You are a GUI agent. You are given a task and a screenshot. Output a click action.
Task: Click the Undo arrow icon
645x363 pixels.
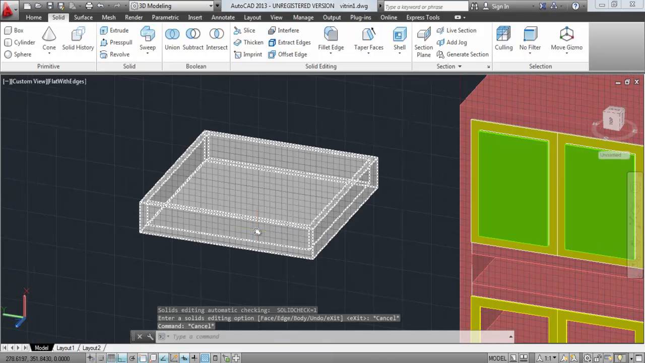100,6
